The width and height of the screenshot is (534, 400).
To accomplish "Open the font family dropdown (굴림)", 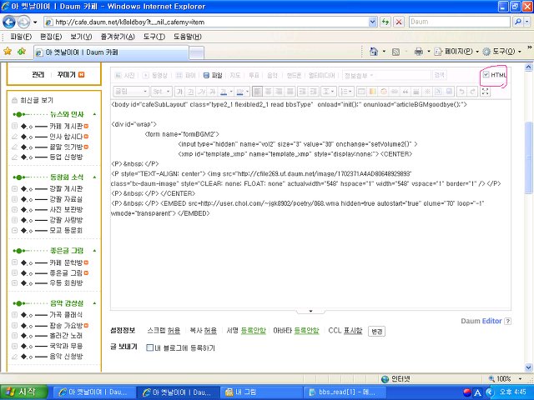I will pos(131,92).
